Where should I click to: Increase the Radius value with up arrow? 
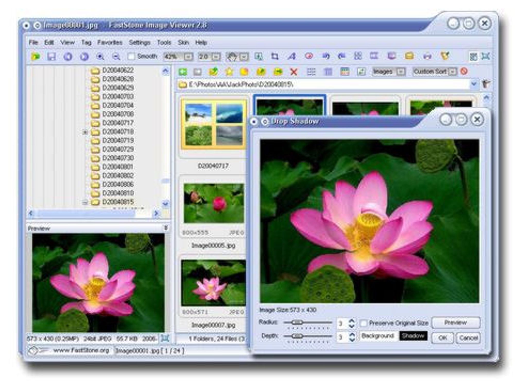click(352, 321)
